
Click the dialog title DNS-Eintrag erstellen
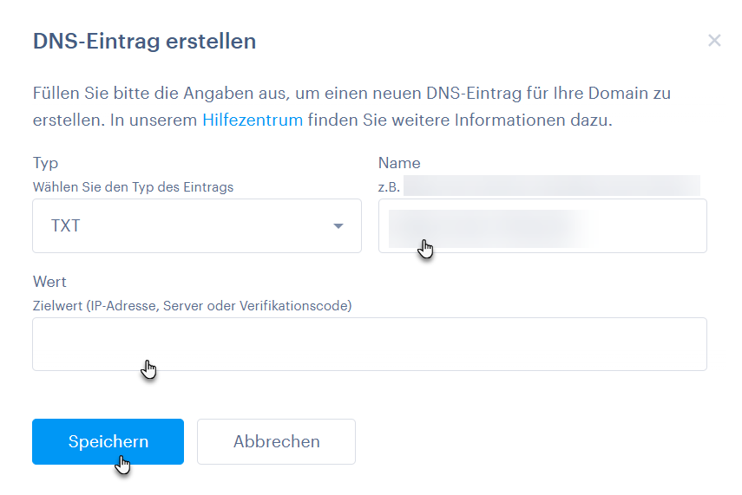(x=144, y=41)
